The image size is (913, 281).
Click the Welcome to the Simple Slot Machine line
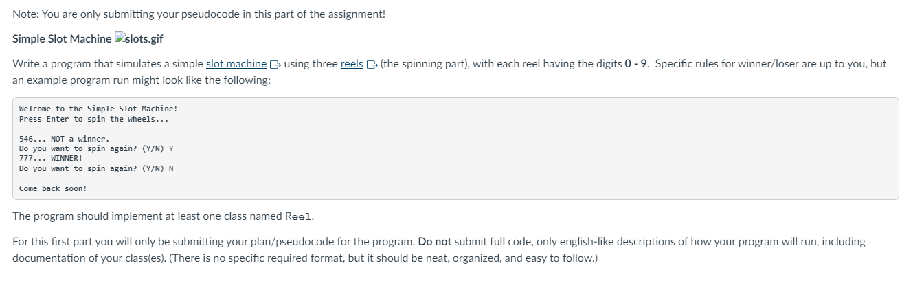coord(98,109)
